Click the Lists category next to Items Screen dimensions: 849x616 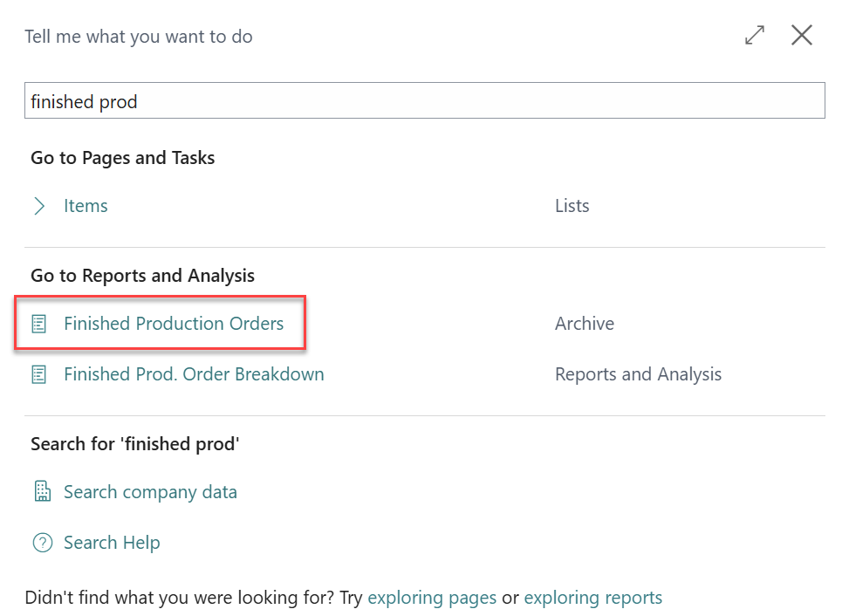pos(572,206)
